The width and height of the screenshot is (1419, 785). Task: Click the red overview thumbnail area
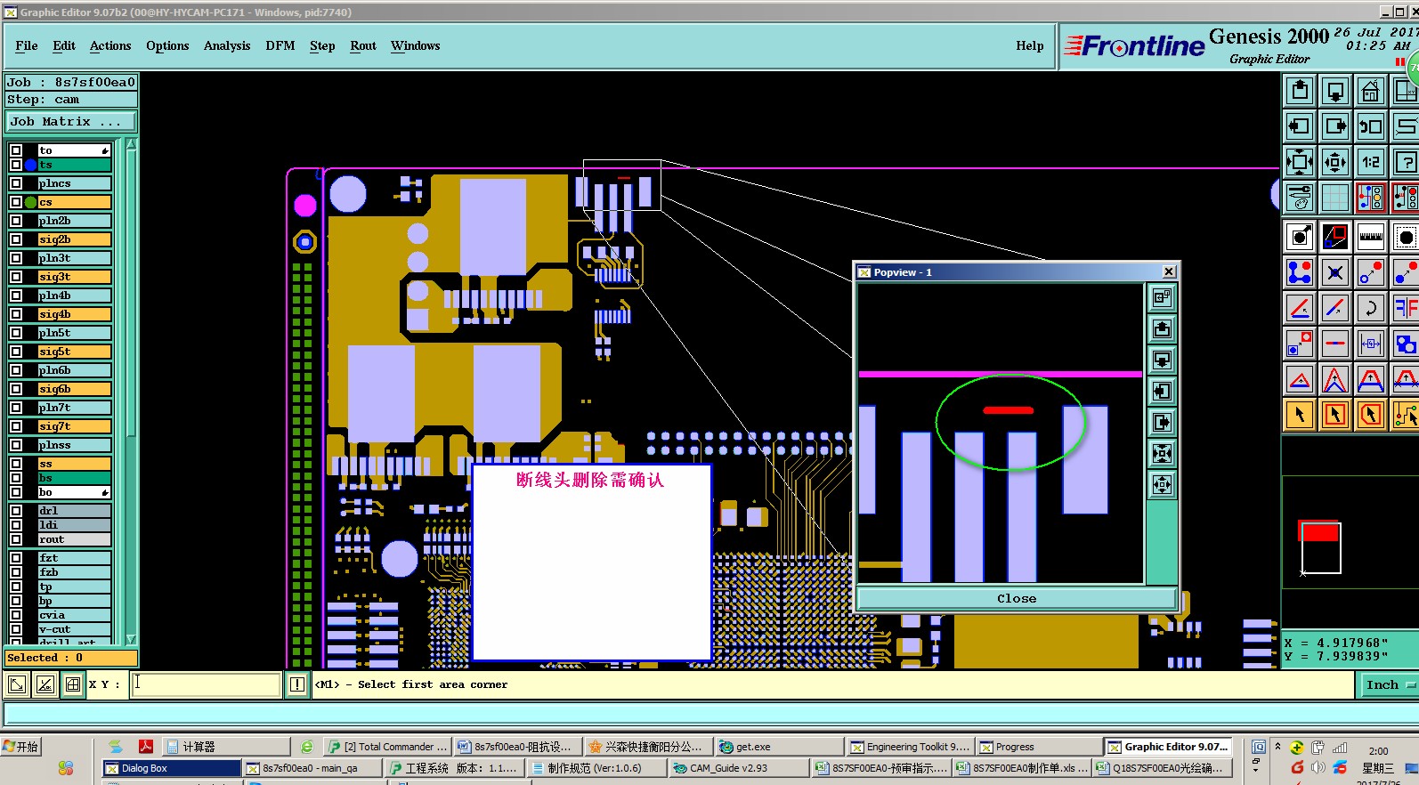pyautogui.click(x=1320, y=532)
